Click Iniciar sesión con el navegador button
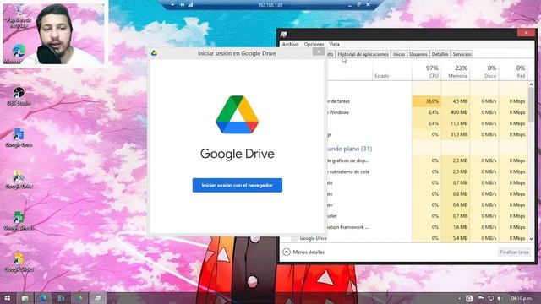The height and width of the screenshot is (304, 541). pyautogui.click(x=238, y=185)
